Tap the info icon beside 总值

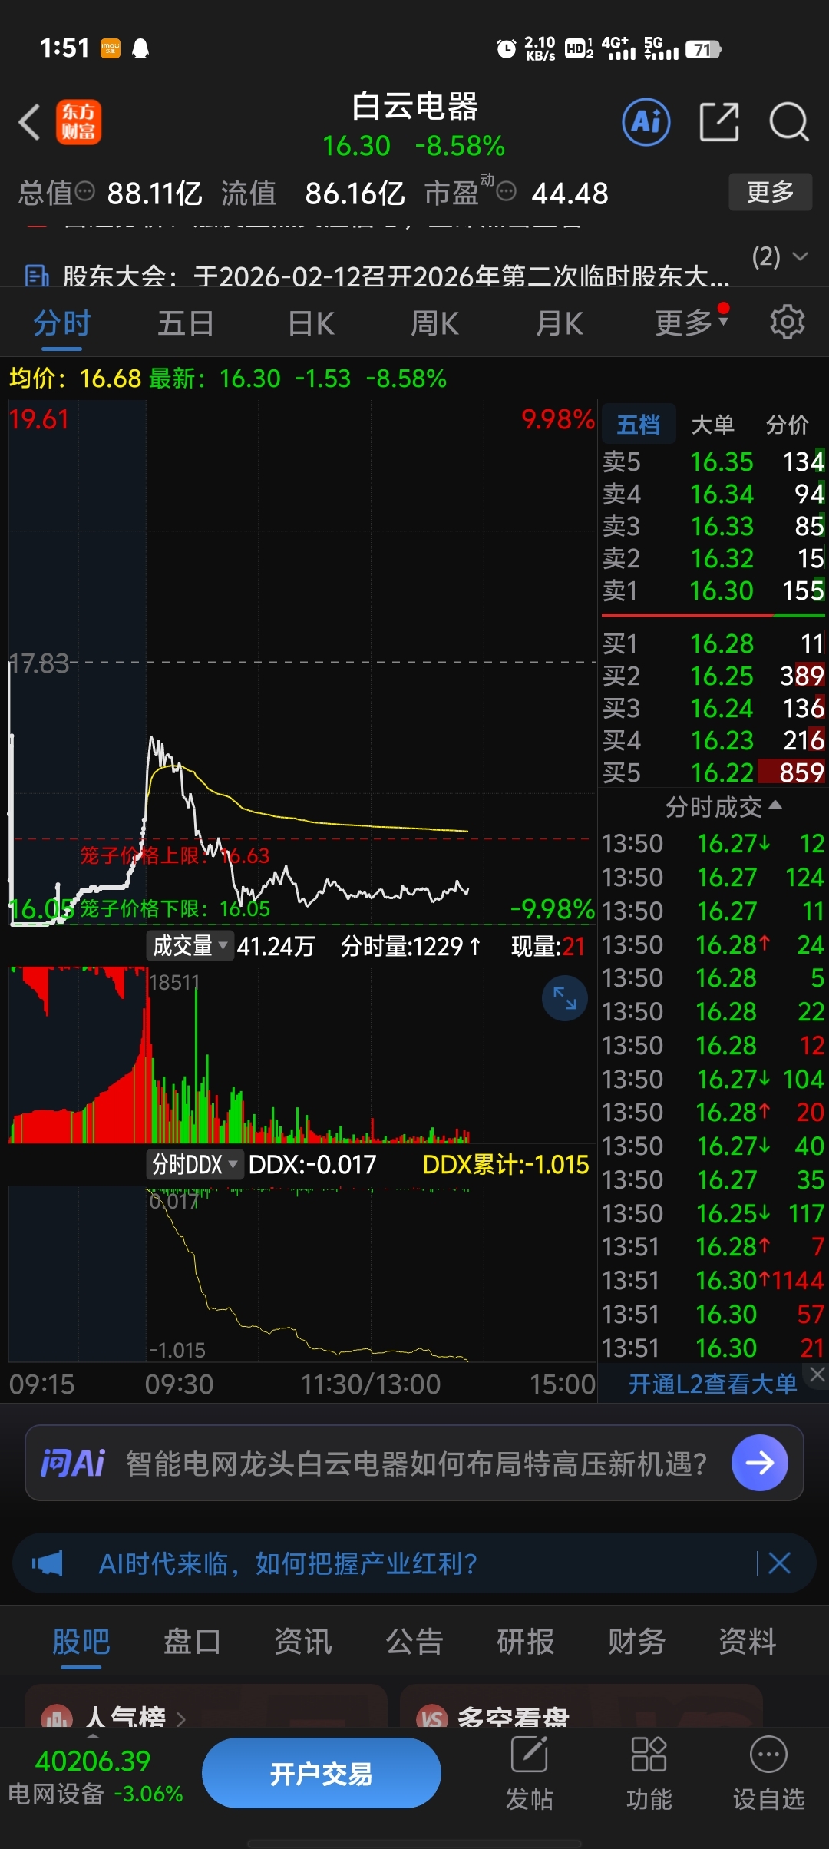click(x=85, y=190)
